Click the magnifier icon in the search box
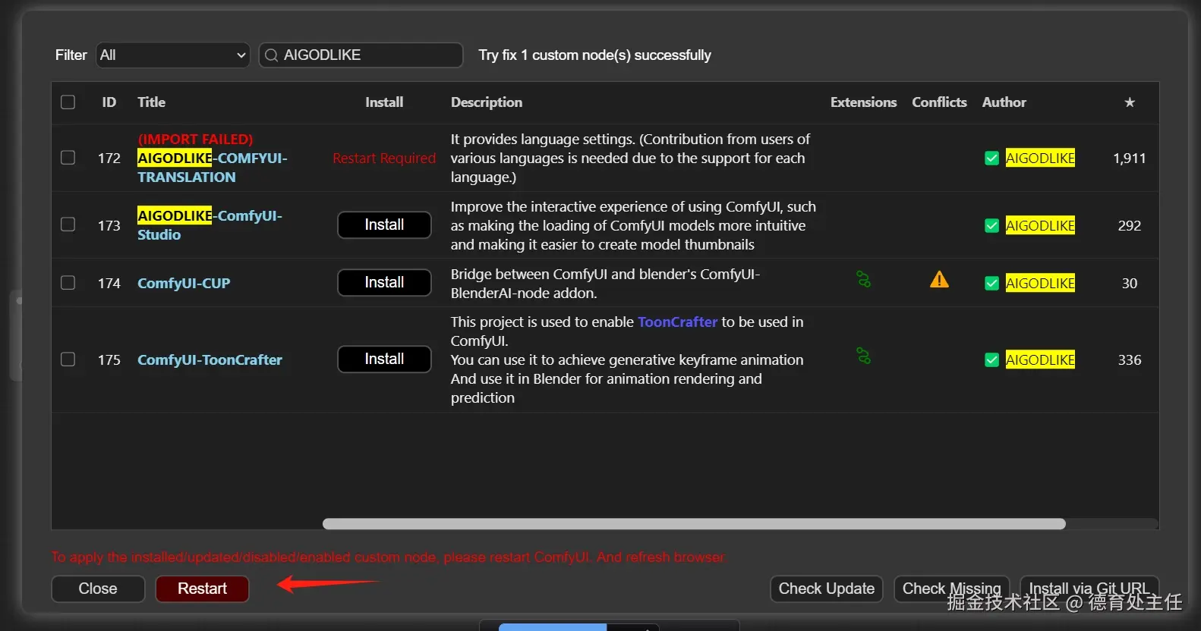 click(271, 55)
